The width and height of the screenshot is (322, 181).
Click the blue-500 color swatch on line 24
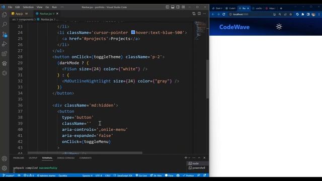point(133,32)
